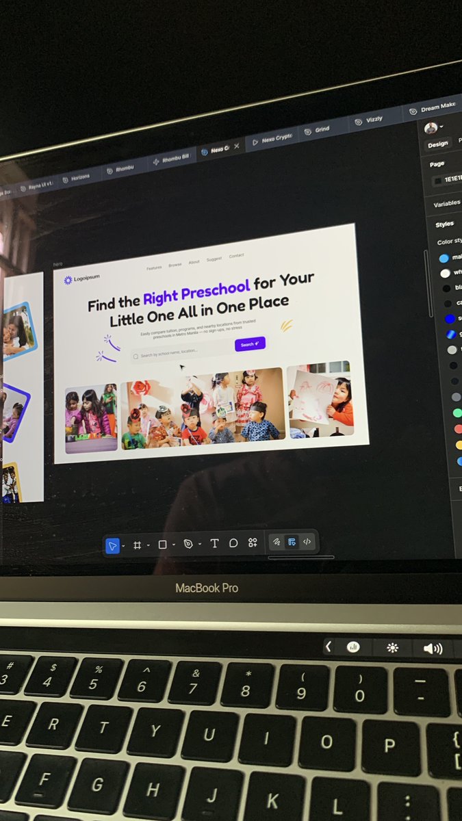Select the green color style swatch
Viewport: 462px width, 821px height.
click(x=457, y=413)
